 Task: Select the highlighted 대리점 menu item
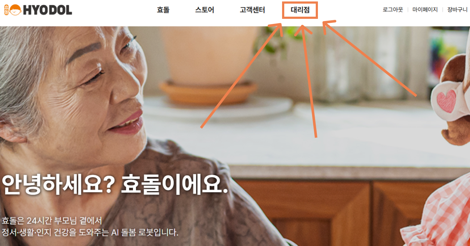point(300,10)
